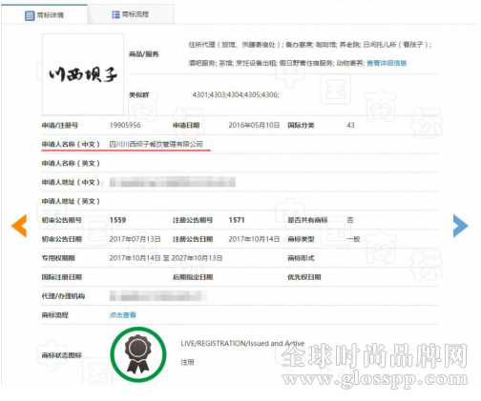Click the 商标流程 tab flow icon
The image size is (481, 401).
tap(115, 14)
